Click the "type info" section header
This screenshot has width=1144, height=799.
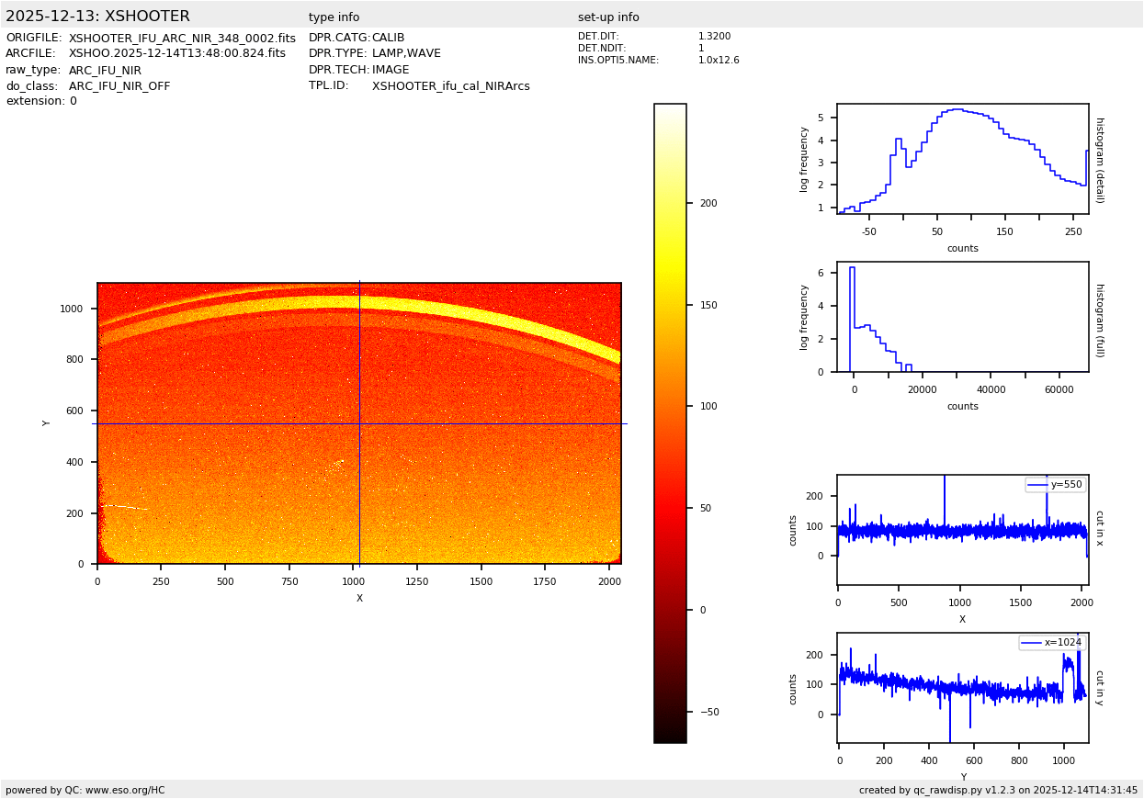[x=334, y=17]
